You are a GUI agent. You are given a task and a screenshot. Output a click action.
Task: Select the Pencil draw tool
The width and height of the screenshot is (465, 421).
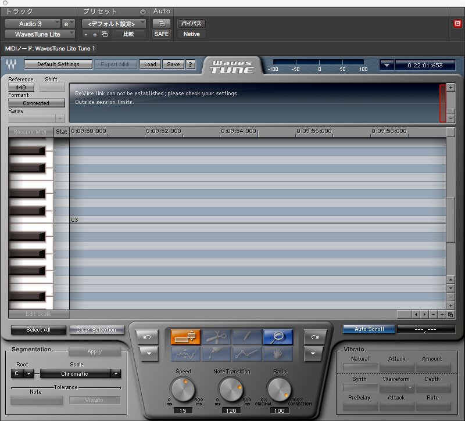247,337
